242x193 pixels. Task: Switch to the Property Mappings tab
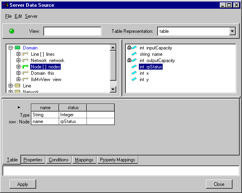click(x=117, y=160)
